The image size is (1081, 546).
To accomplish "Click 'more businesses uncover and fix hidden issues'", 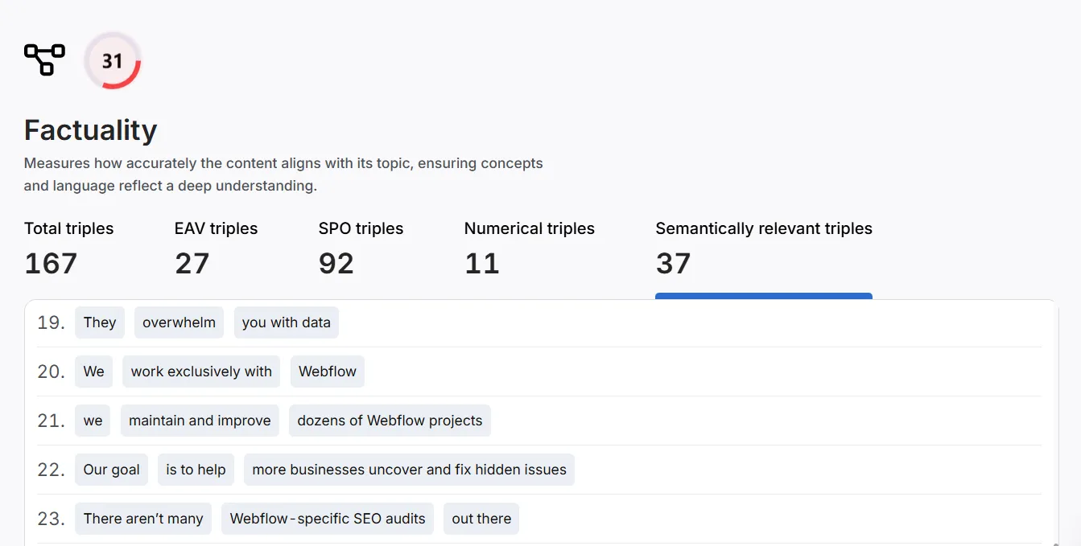I will pyautogui.click(x=409, y=470).
